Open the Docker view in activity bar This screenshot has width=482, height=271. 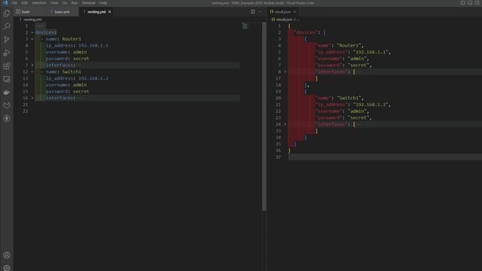(7, 92)
